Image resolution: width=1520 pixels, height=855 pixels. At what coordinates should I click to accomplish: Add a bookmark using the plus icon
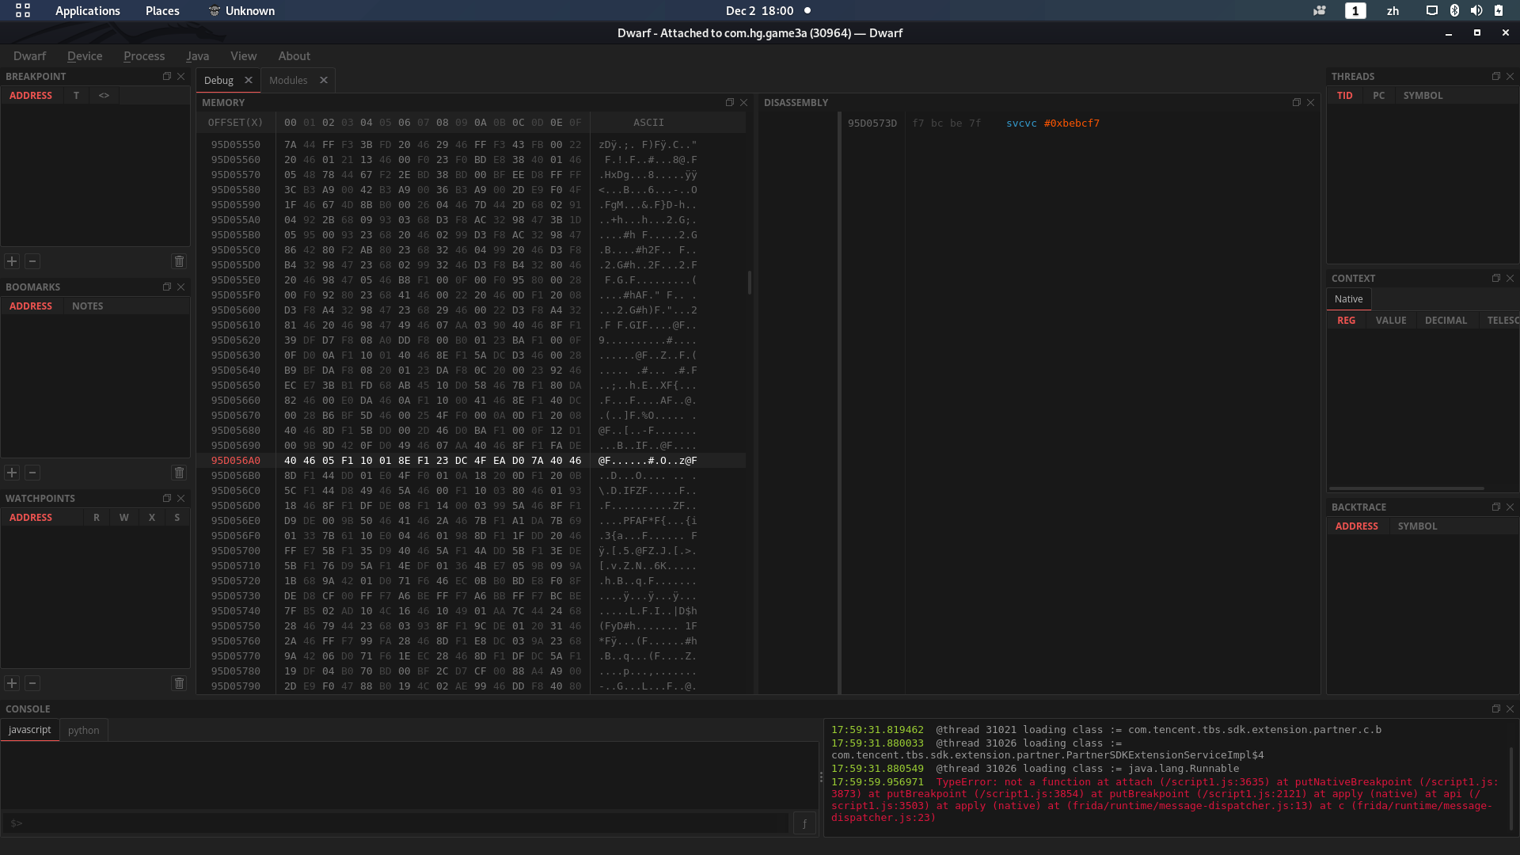pos(12,472)
